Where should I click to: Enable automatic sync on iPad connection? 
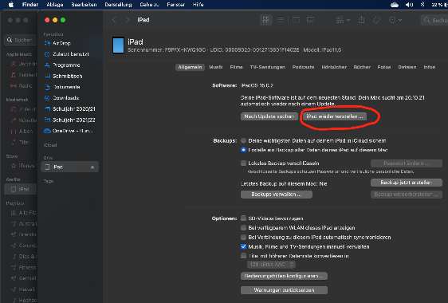point(243,238)
